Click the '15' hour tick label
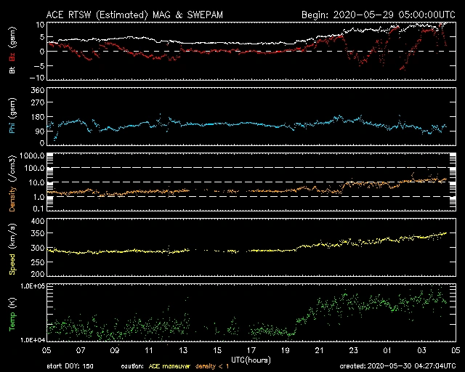This screenshot has height=372, width=465. (217, 350)
